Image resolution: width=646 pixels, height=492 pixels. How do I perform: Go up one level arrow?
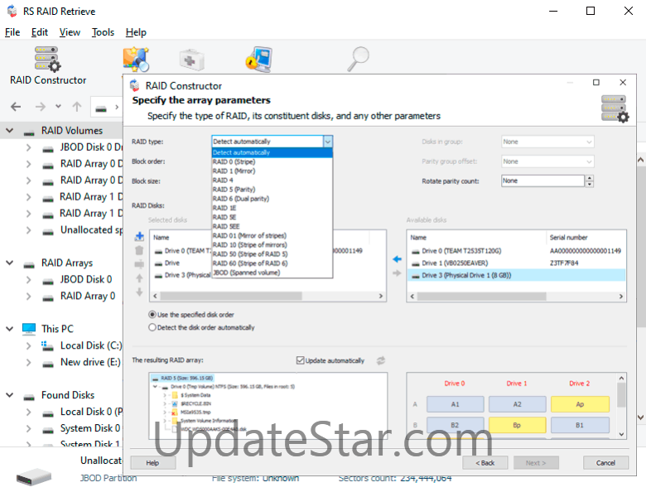(77, 107)
